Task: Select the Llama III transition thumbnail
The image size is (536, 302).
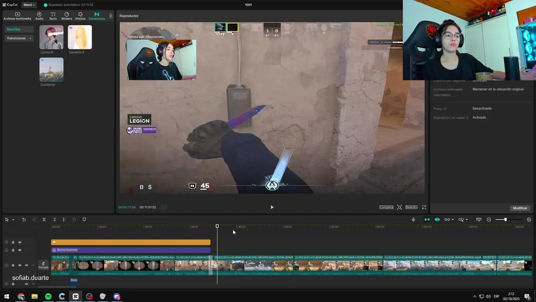Action: (52, 37)
